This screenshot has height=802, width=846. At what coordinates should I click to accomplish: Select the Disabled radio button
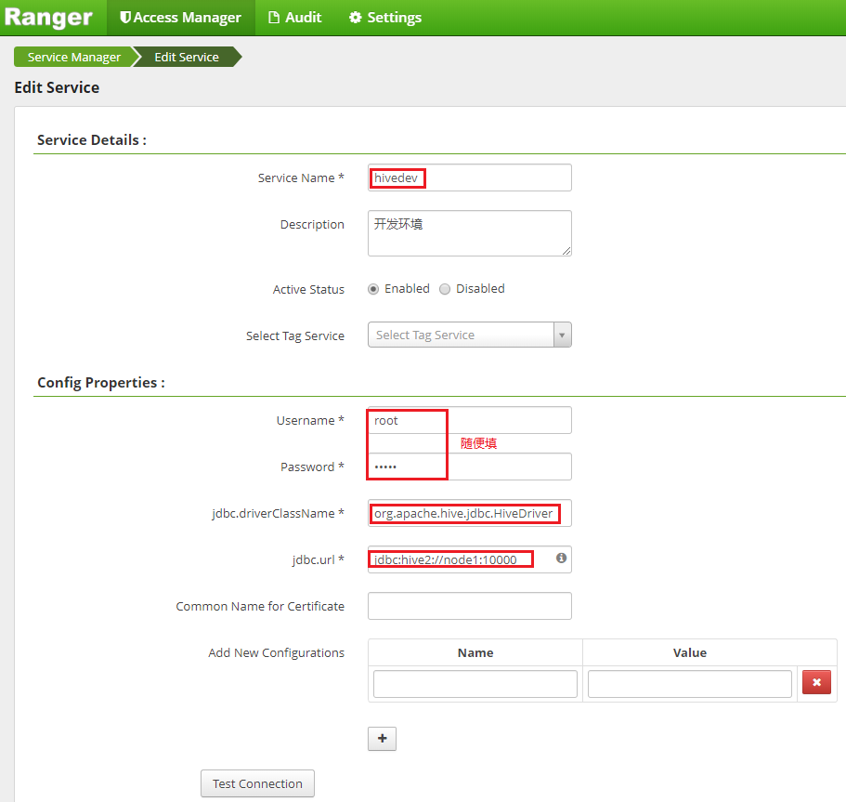[445, 289]
